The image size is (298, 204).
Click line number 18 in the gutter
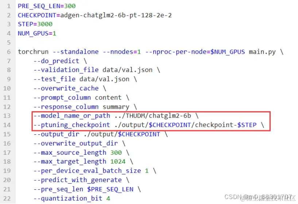tap(7, 162)
